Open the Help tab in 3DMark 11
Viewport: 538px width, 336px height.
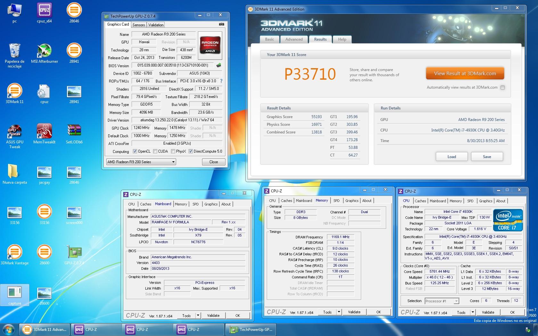coord(342,39)
